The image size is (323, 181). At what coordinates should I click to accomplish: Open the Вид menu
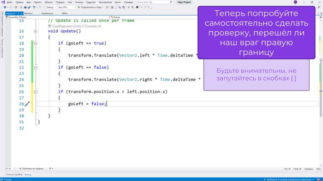[29, 2]
